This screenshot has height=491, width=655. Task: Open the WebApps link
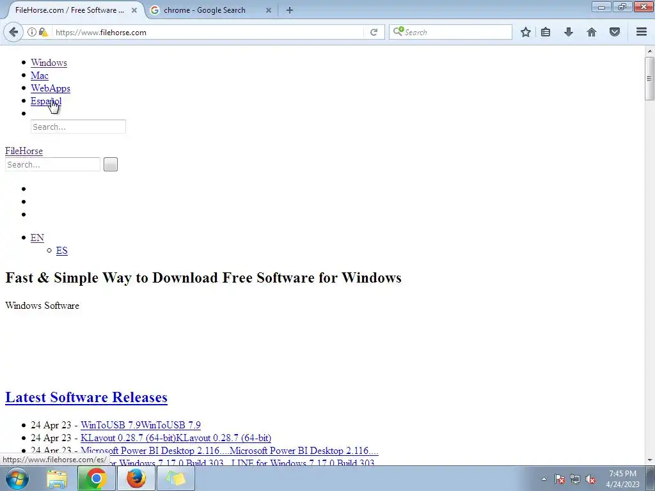point(50,88)
